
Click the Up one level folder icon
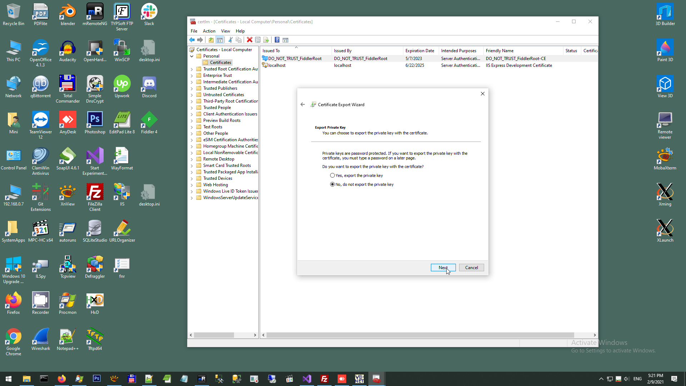(x=211, y=40)
